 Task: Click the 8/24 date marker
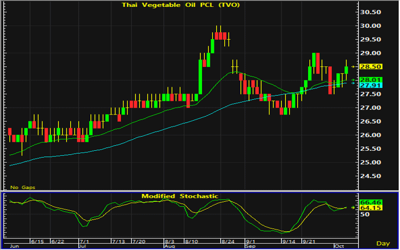point(228,241)
